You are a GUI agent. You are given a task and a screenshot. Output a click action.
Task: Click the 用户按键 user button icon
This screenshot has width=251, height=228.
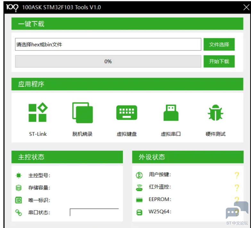coord(139,175)
